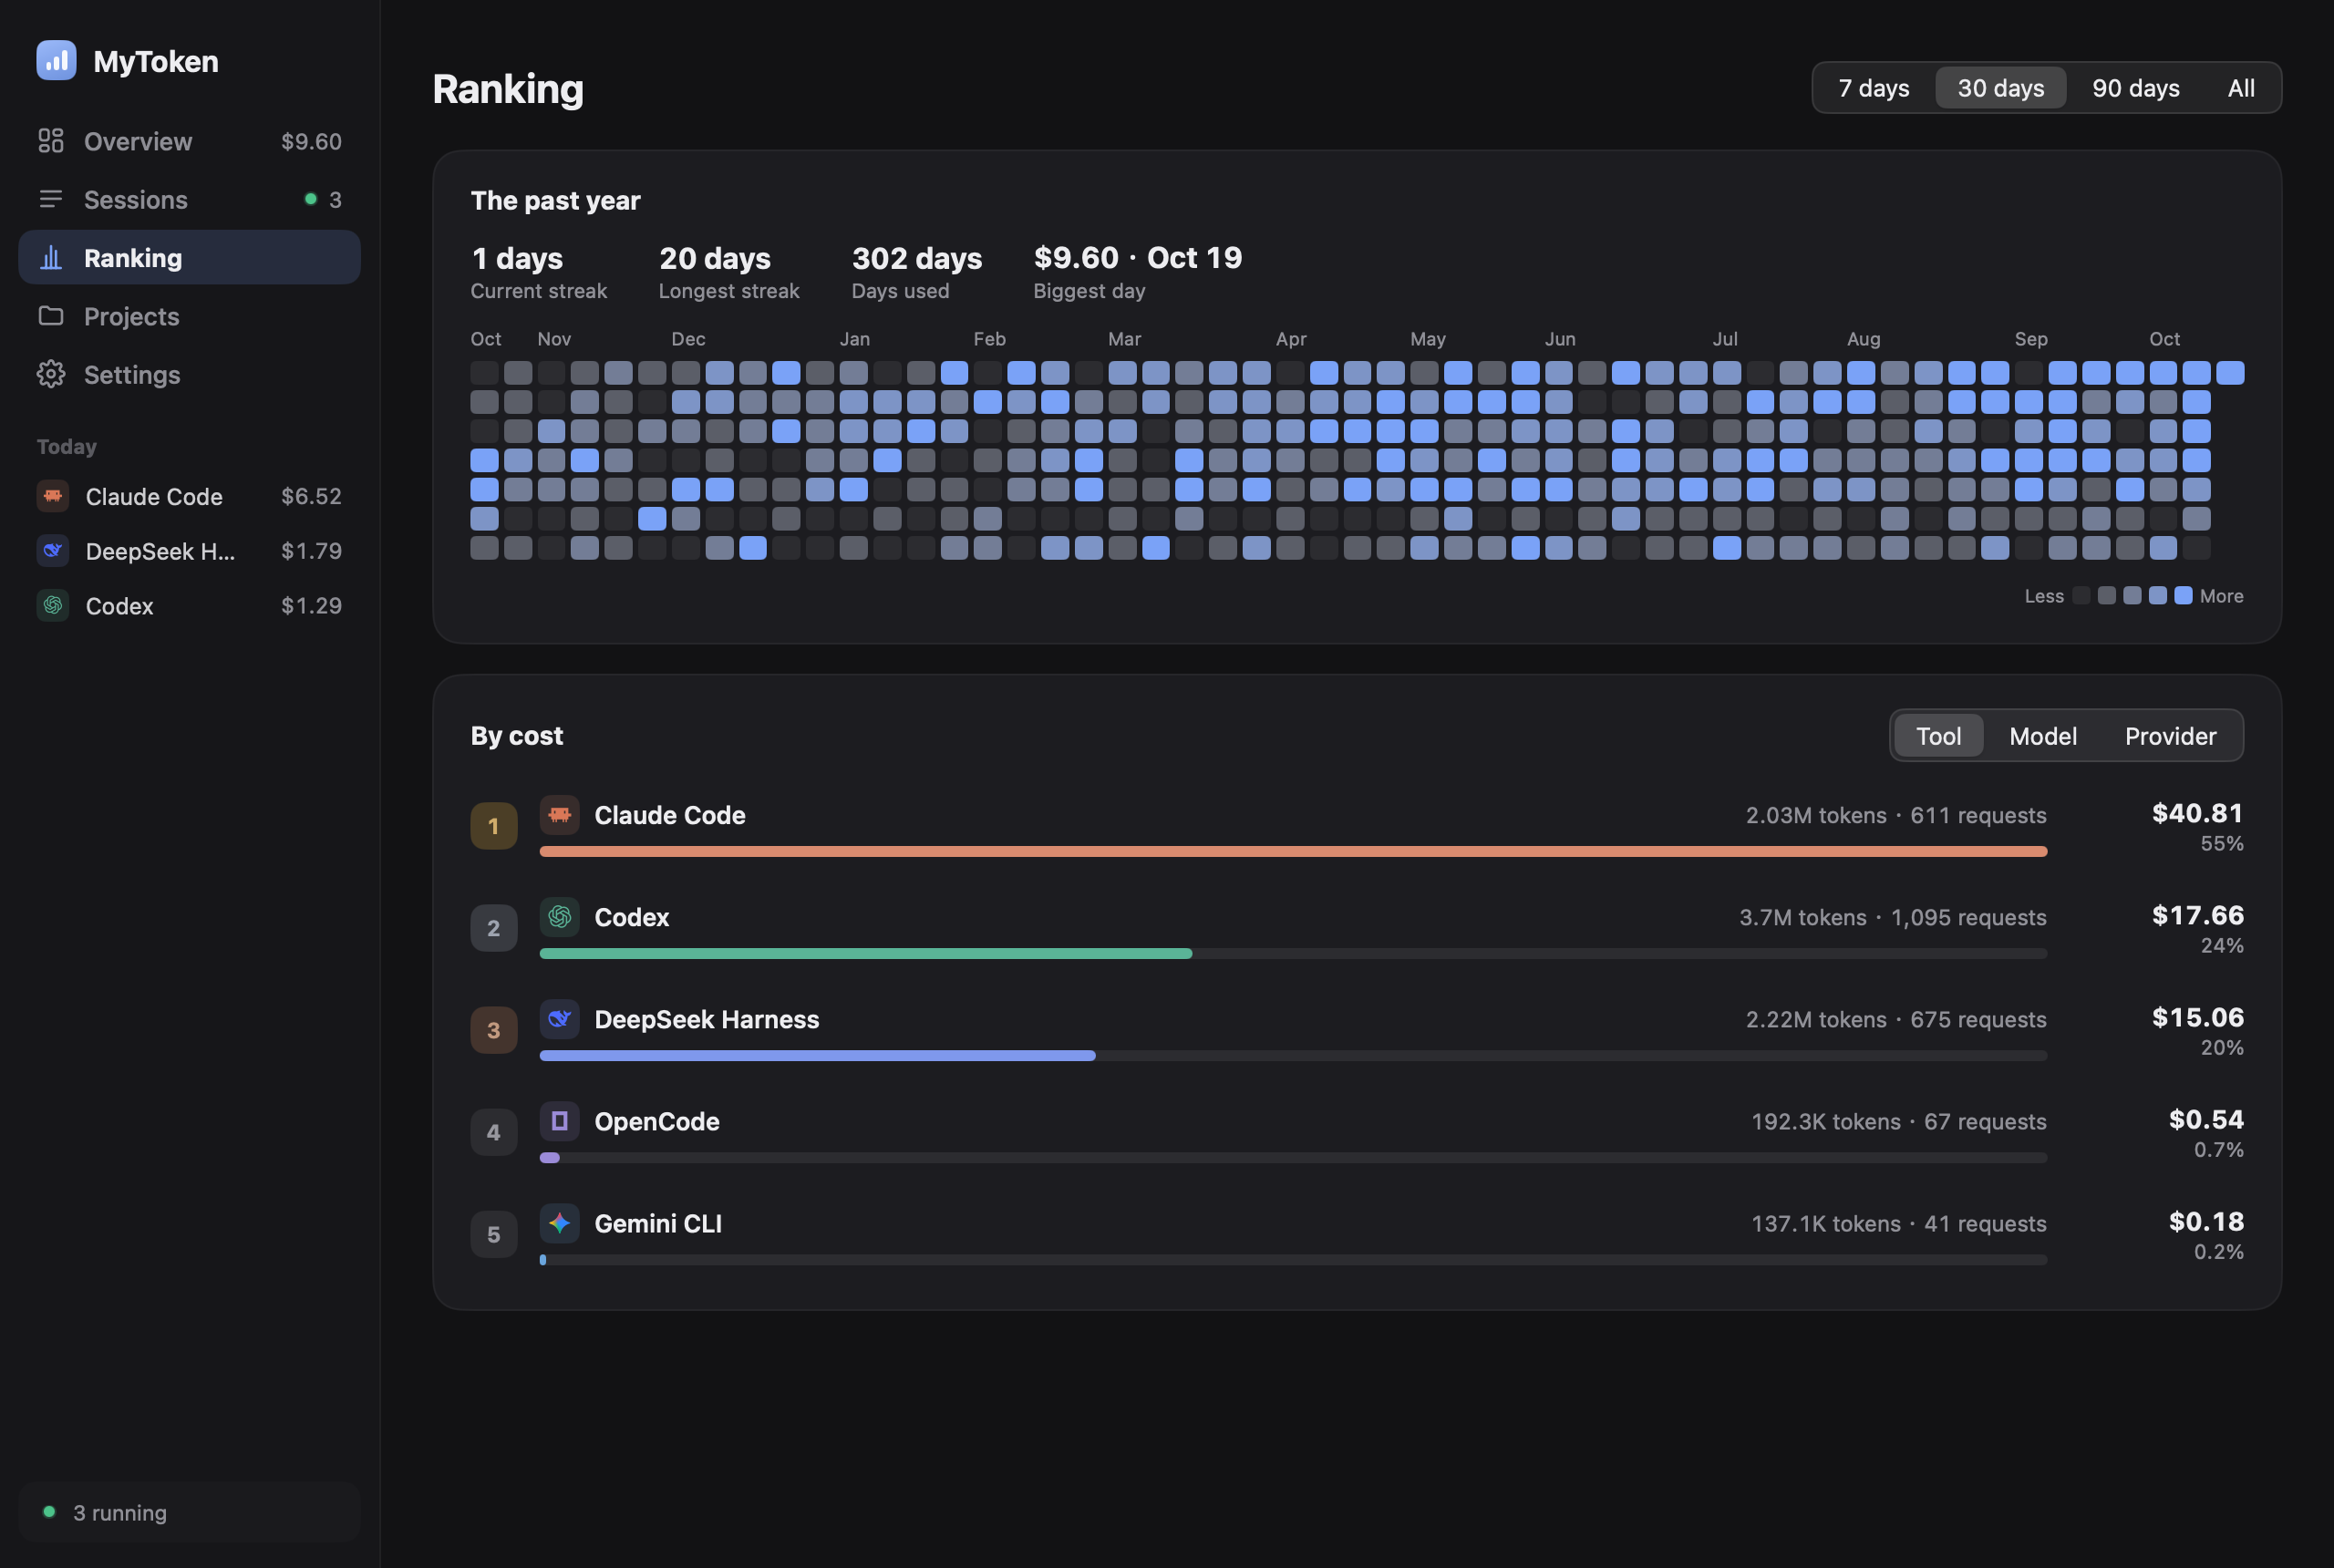Click the Claude Code icon under Today
Viewport: 2334px width, 1568px height.
click(53, 496)
